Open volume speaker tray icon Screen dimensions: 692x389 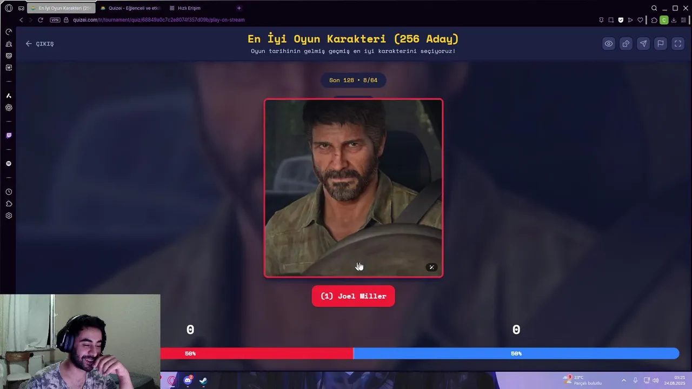(x=655, y=380)
